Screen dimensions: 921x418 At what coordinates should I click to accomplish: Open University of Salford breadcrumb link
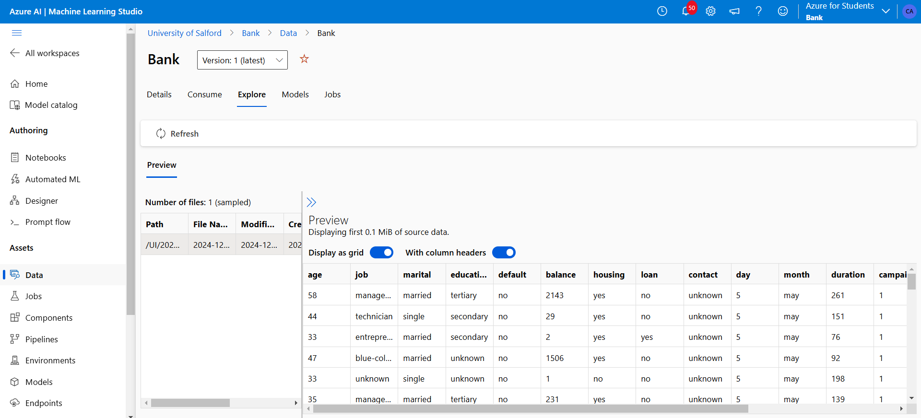pos(185,33)
